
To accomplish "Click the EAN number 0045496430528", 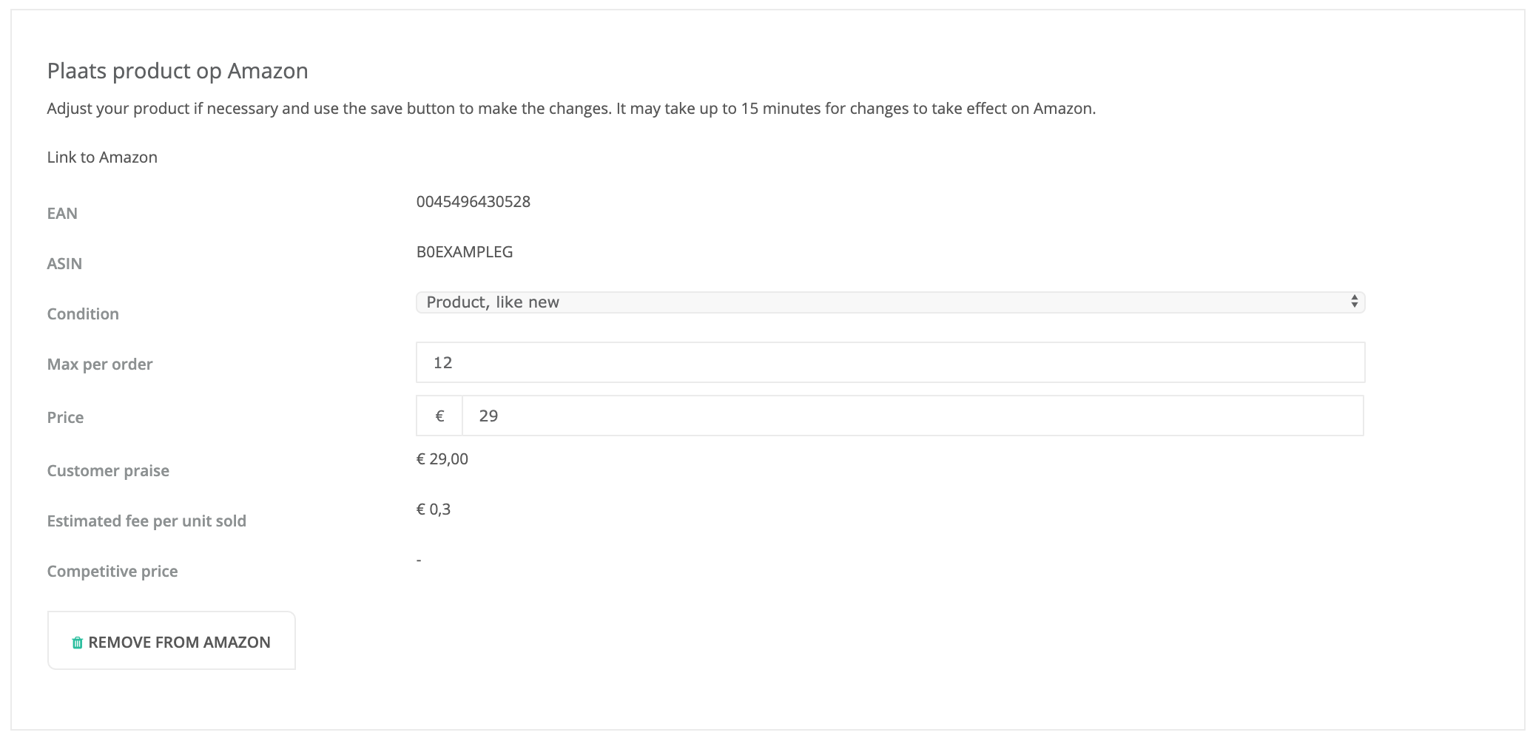I will [474, 202].
